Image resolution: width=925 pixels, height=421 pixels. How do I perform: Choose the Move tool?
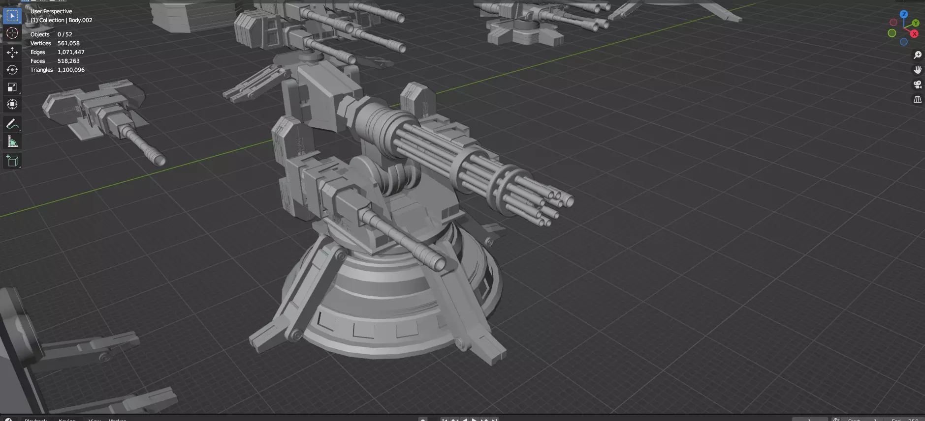(12, 53)
